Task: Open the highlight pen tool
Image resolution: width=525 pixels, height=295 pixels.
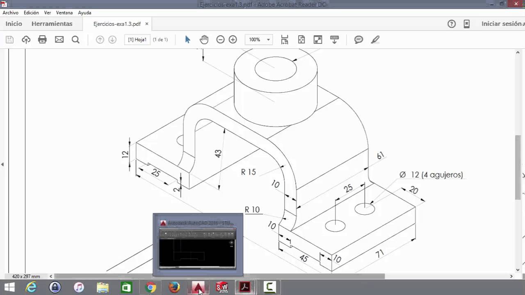Action: [375, 40]
